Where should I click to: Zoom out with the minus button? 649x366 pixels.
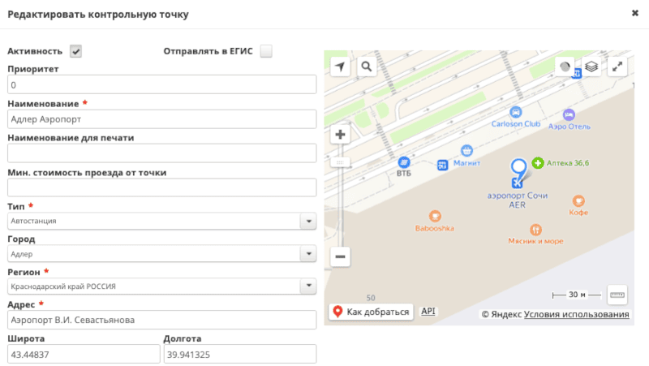pos(341,256)
